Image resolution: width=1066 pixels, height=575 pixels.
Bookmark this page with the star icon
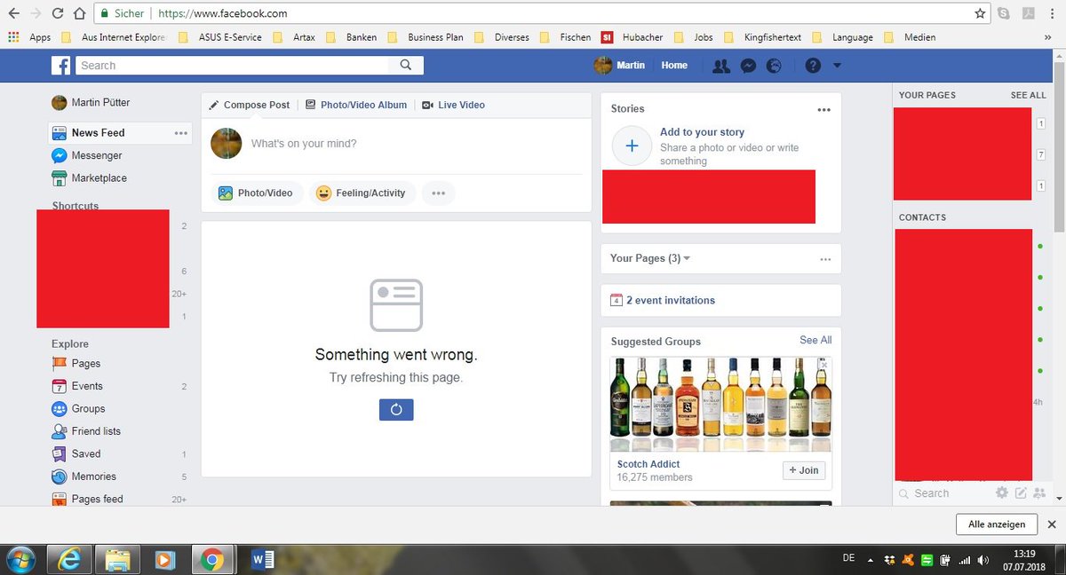click(980, 13)
